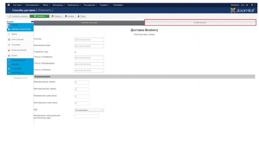The height and width of the screenshot is (143, 259).
Task: Open the Расширения dropdown menu
Action: 90,5
